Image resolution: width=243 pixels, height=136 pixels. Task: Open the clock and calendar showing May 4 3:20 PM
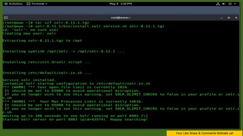121,4
